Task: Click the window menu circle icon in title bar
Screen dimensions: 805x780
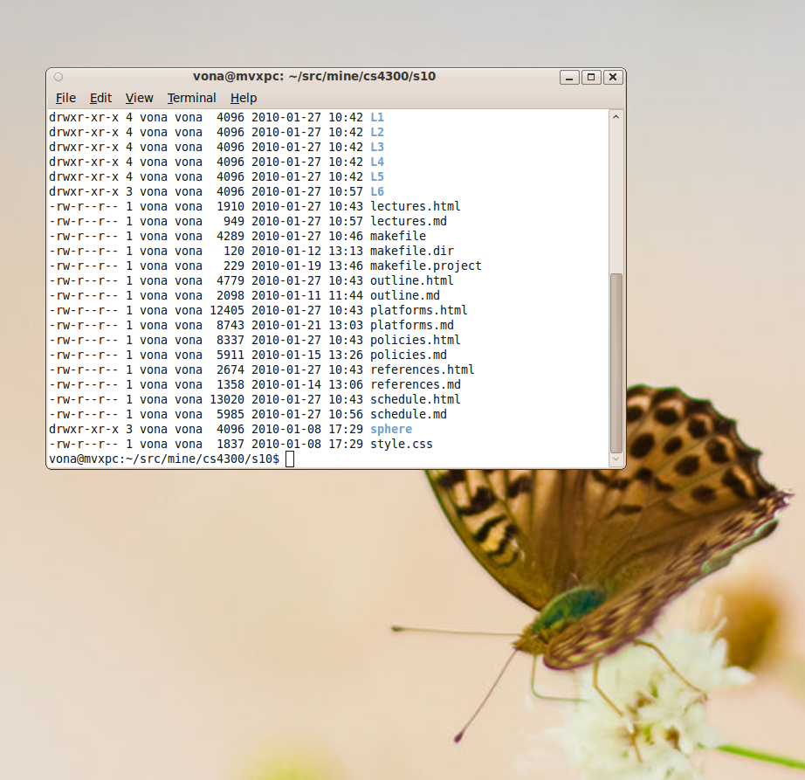Action: coord(58,77)
